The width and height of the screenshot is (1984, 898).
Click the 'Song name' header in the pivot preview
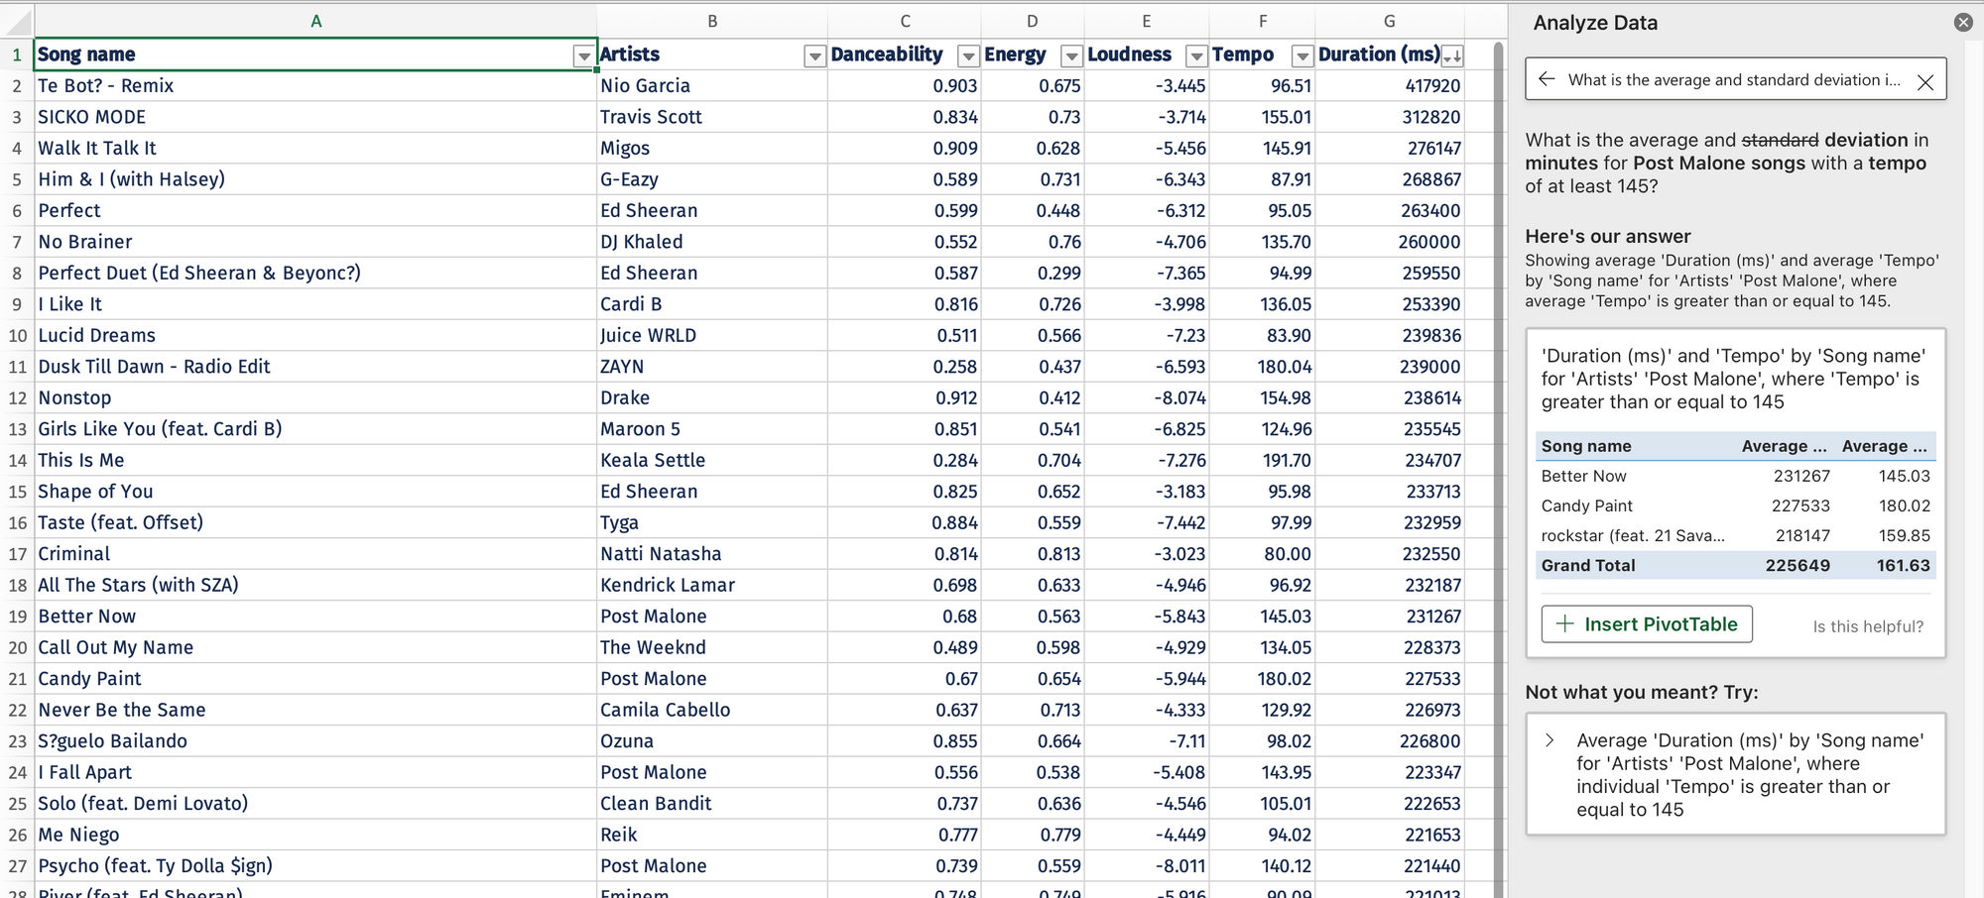(1586, 446)
